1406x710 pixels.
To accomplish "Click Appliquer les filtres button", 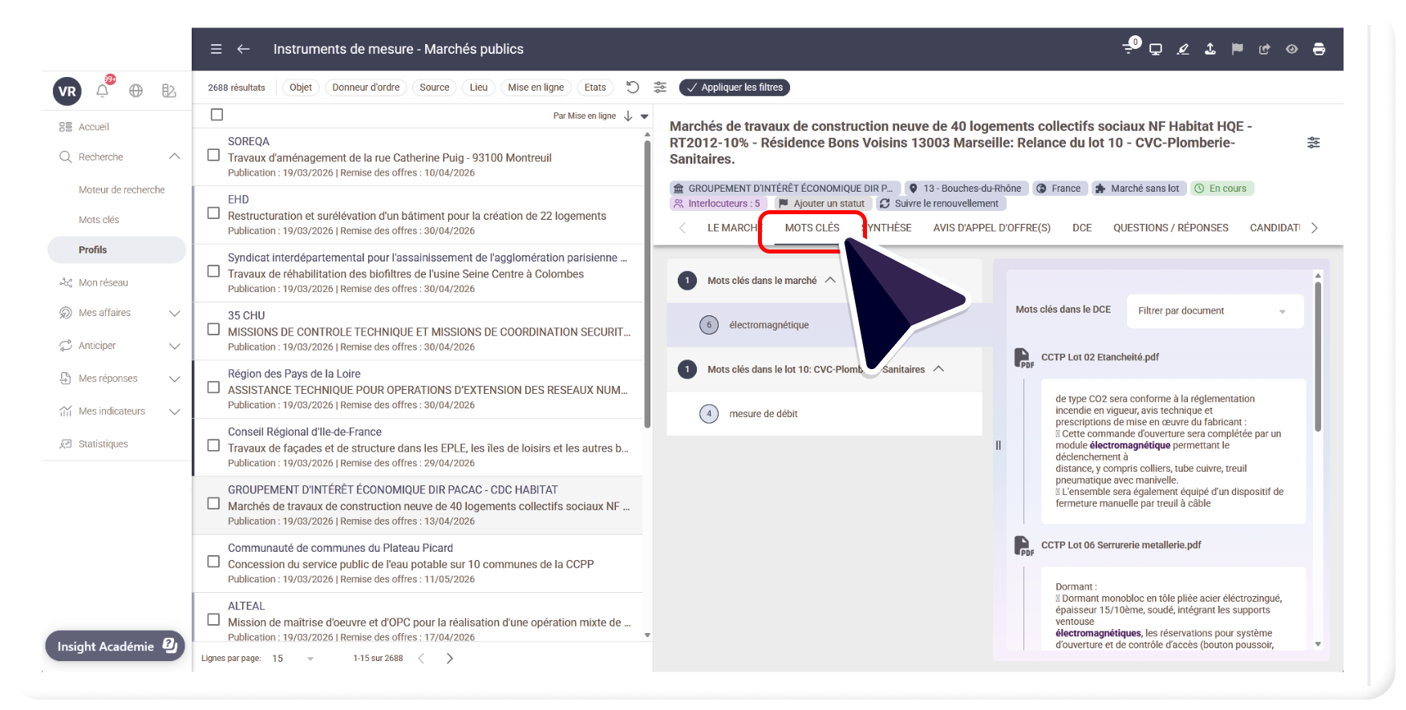I will [734, 87].
